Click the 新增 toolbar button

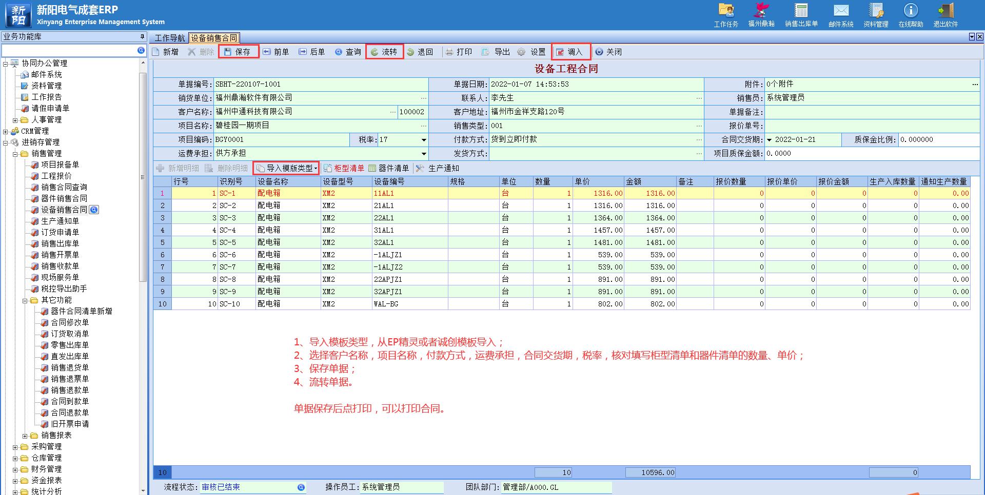[x=166, y=52]
